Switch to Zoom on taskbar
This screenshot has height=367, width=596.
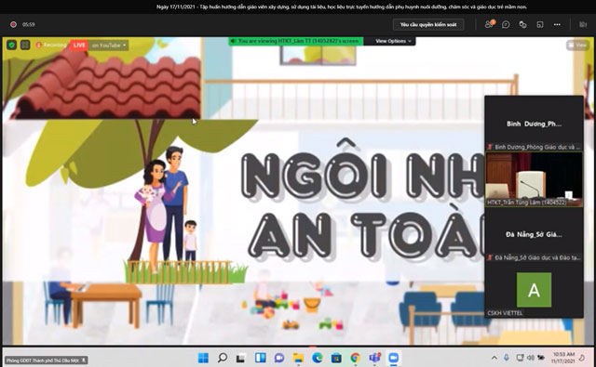tap(393, 358)
